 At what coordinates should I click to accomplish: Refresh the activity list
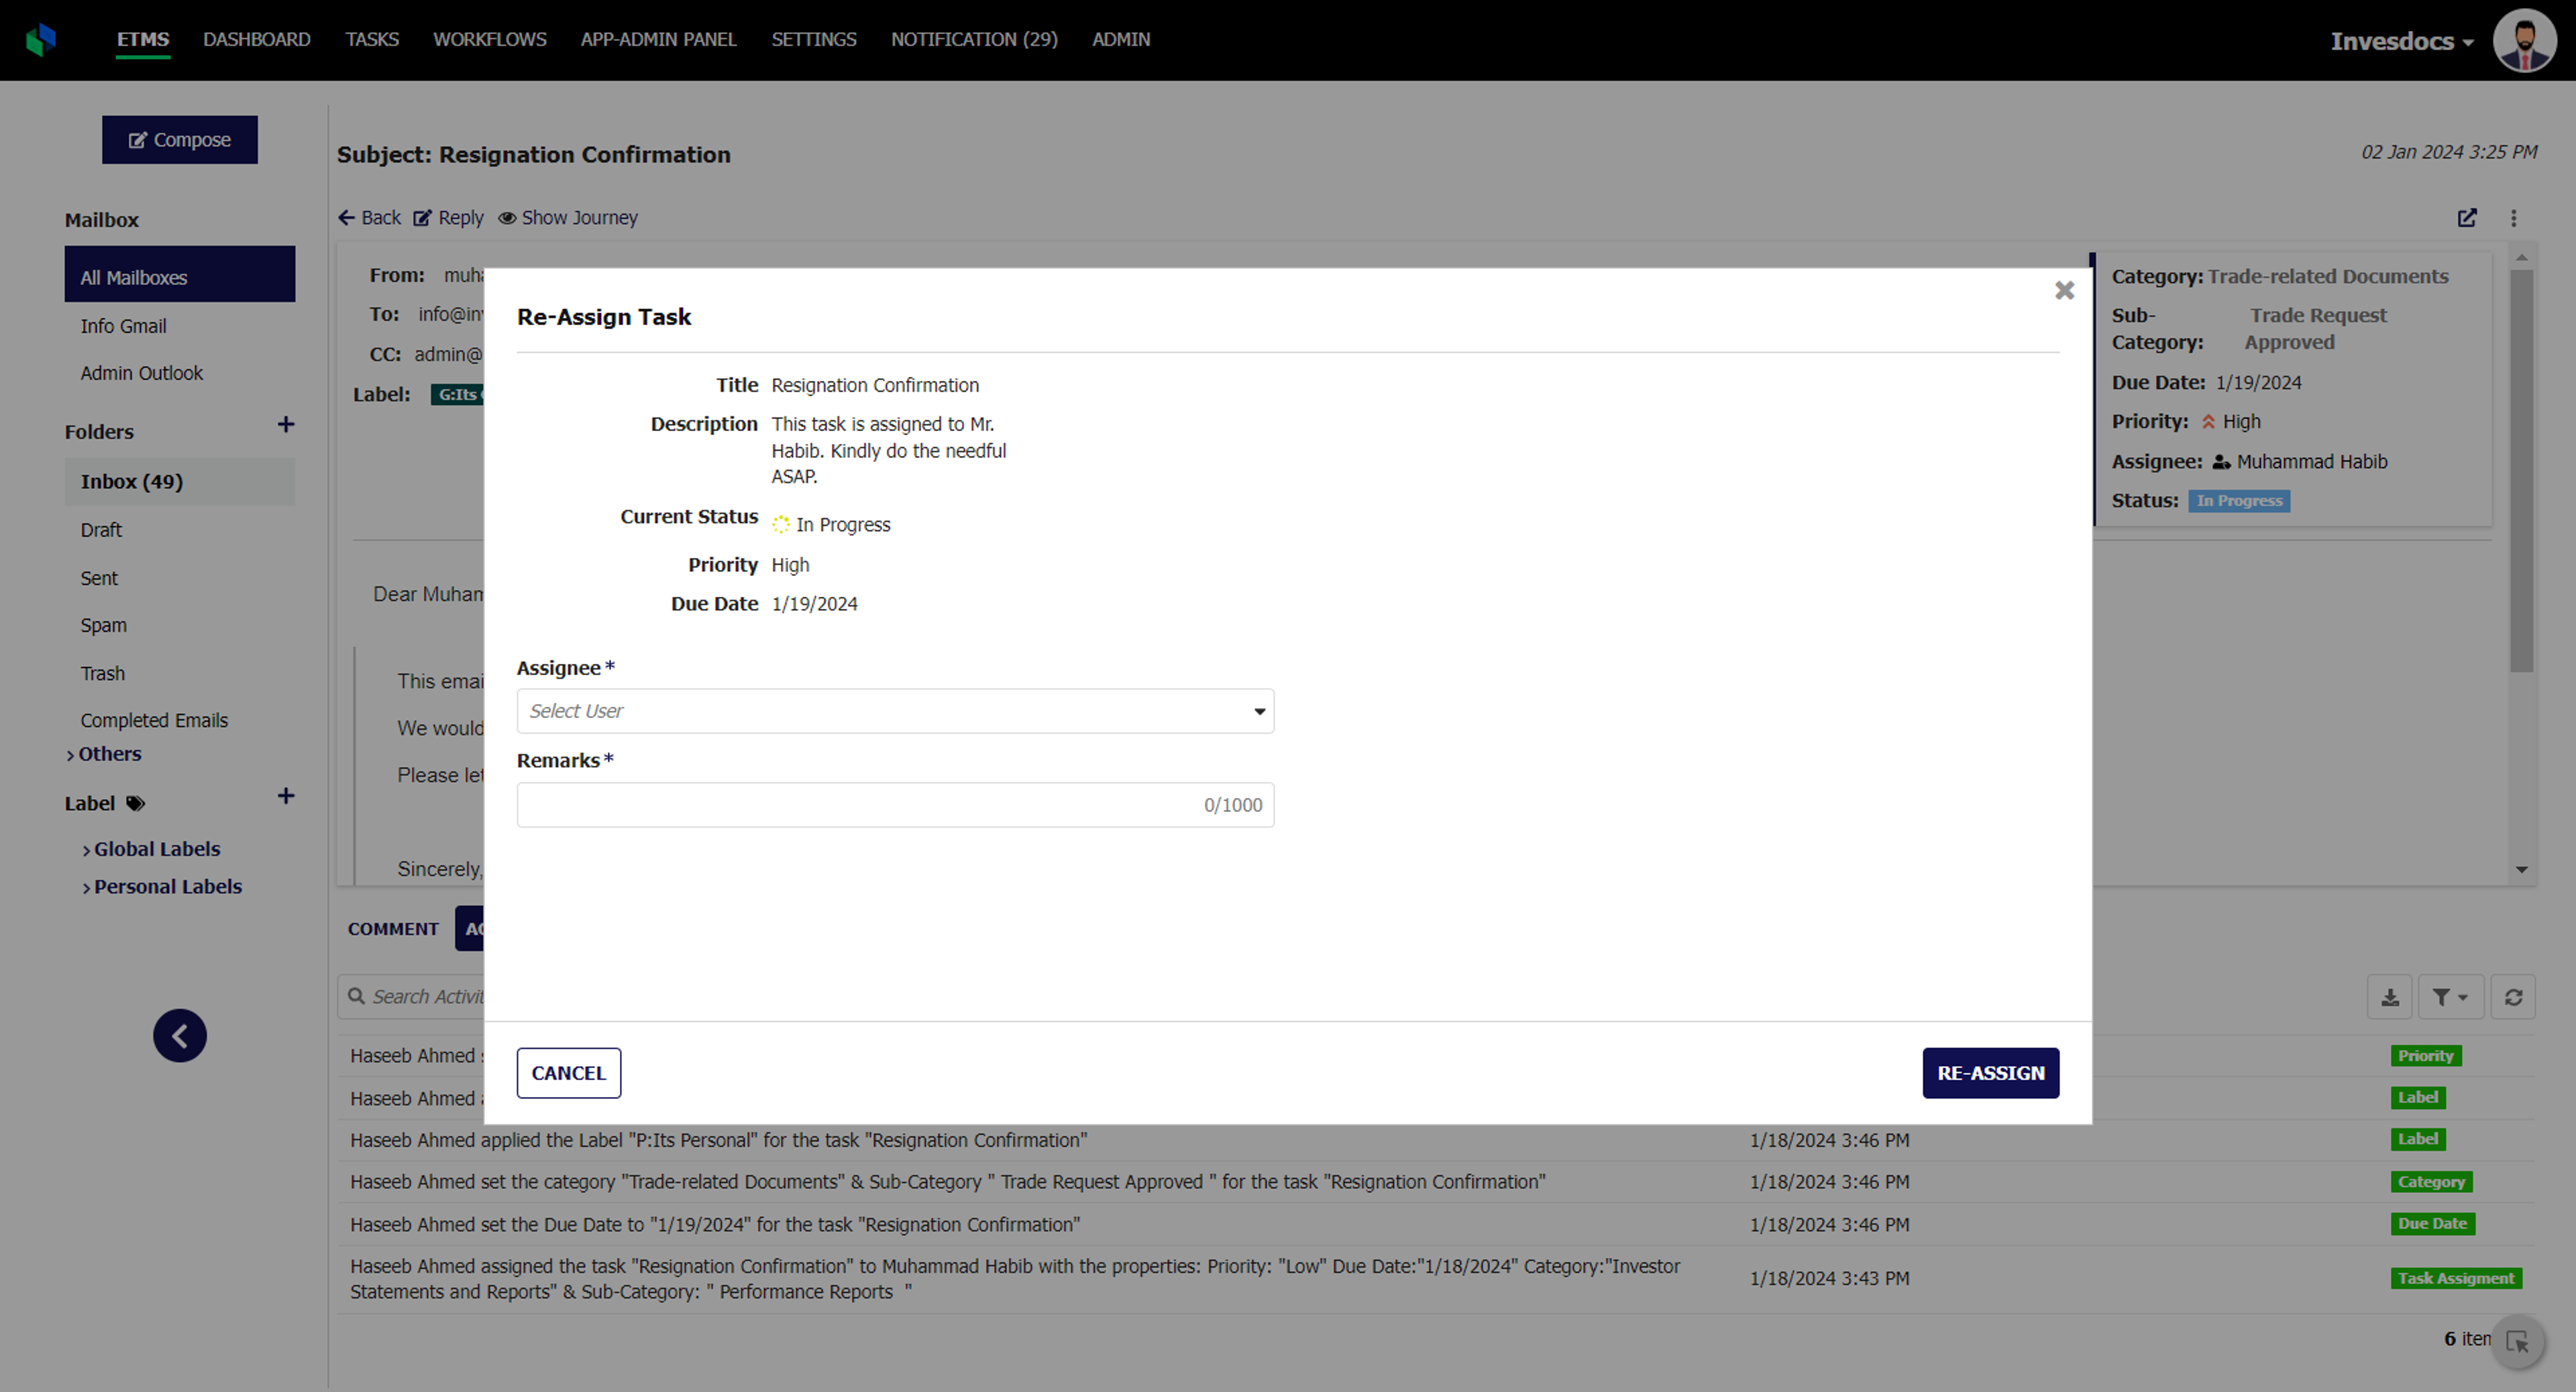click(2513, 997)
